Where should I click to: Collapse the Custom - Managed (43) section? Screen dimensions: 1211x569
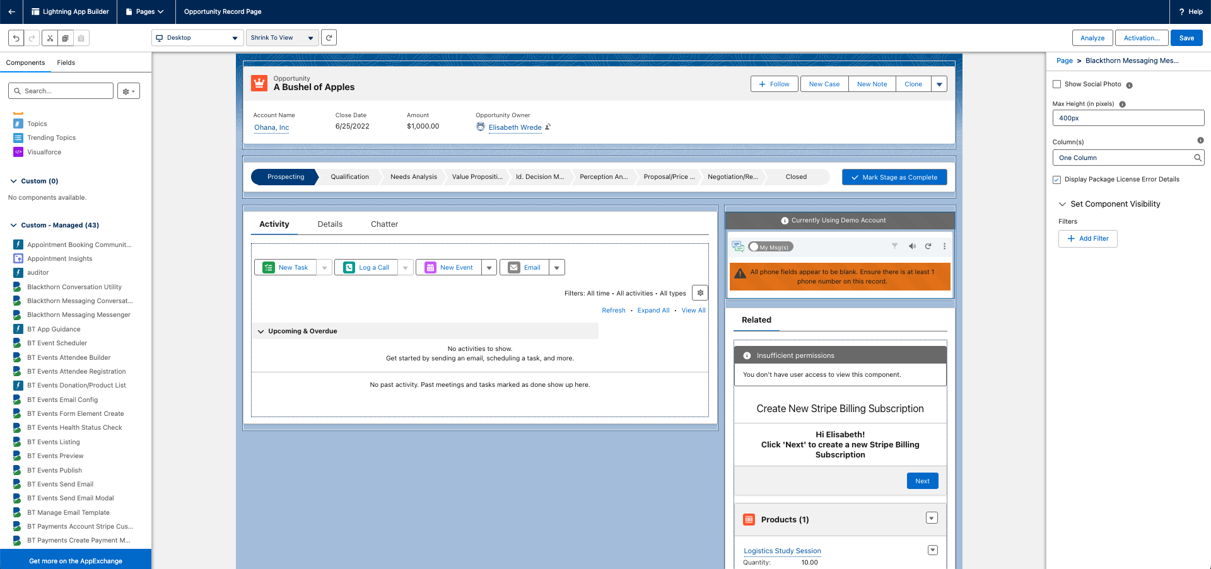(13, 225)
